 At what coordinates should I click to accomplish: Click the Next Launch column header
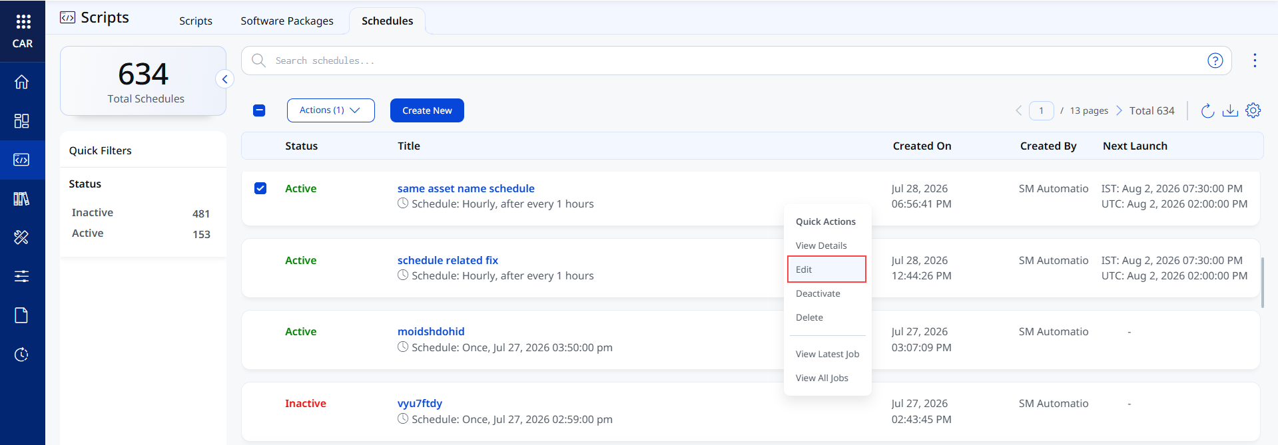(1135, 146)
